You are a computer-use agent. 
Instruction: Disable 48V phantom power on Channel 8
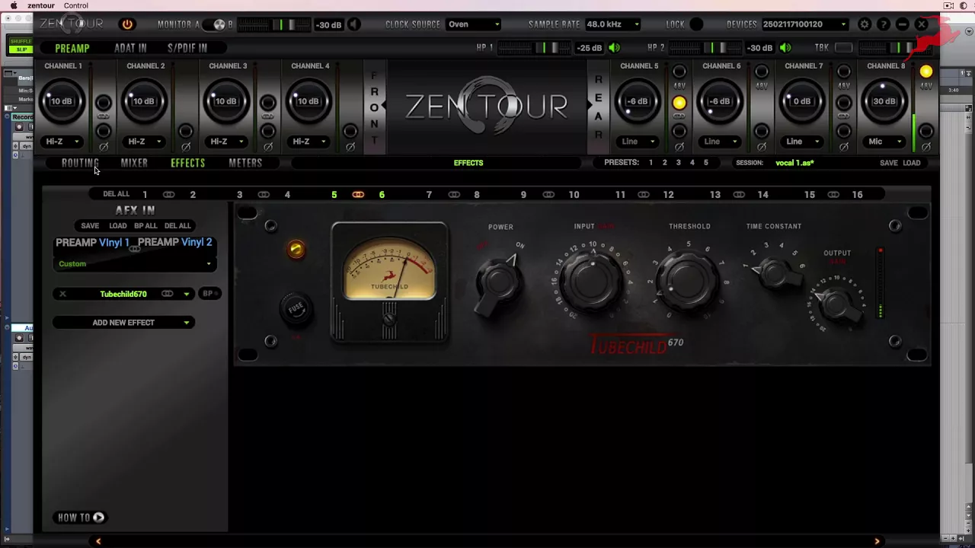tap(925, 72)
